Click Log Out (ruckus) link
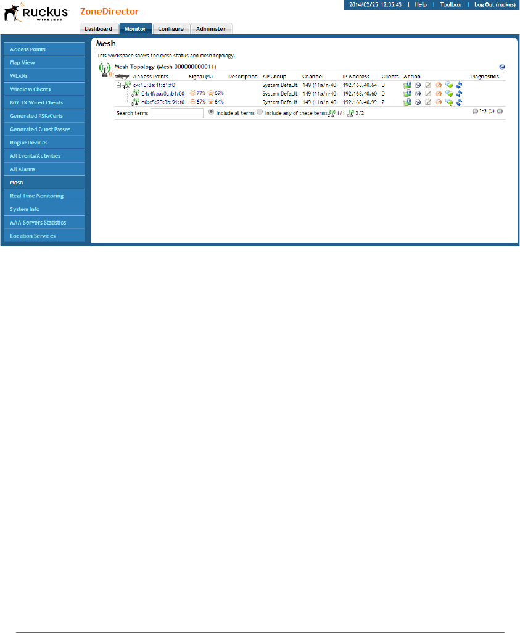Viewport: 520px width, 633px height. [495, 4]
